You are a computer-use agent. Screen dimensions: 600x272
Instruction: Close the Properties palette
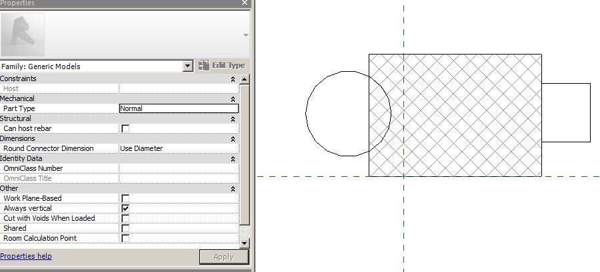(245, 3)
